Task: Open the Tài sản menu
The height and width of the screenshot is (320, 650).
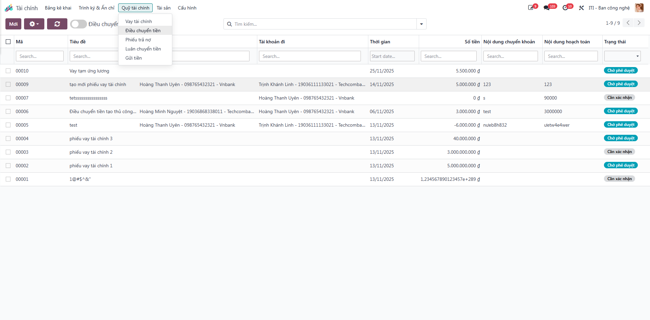Action: click(x=164, y=8)
